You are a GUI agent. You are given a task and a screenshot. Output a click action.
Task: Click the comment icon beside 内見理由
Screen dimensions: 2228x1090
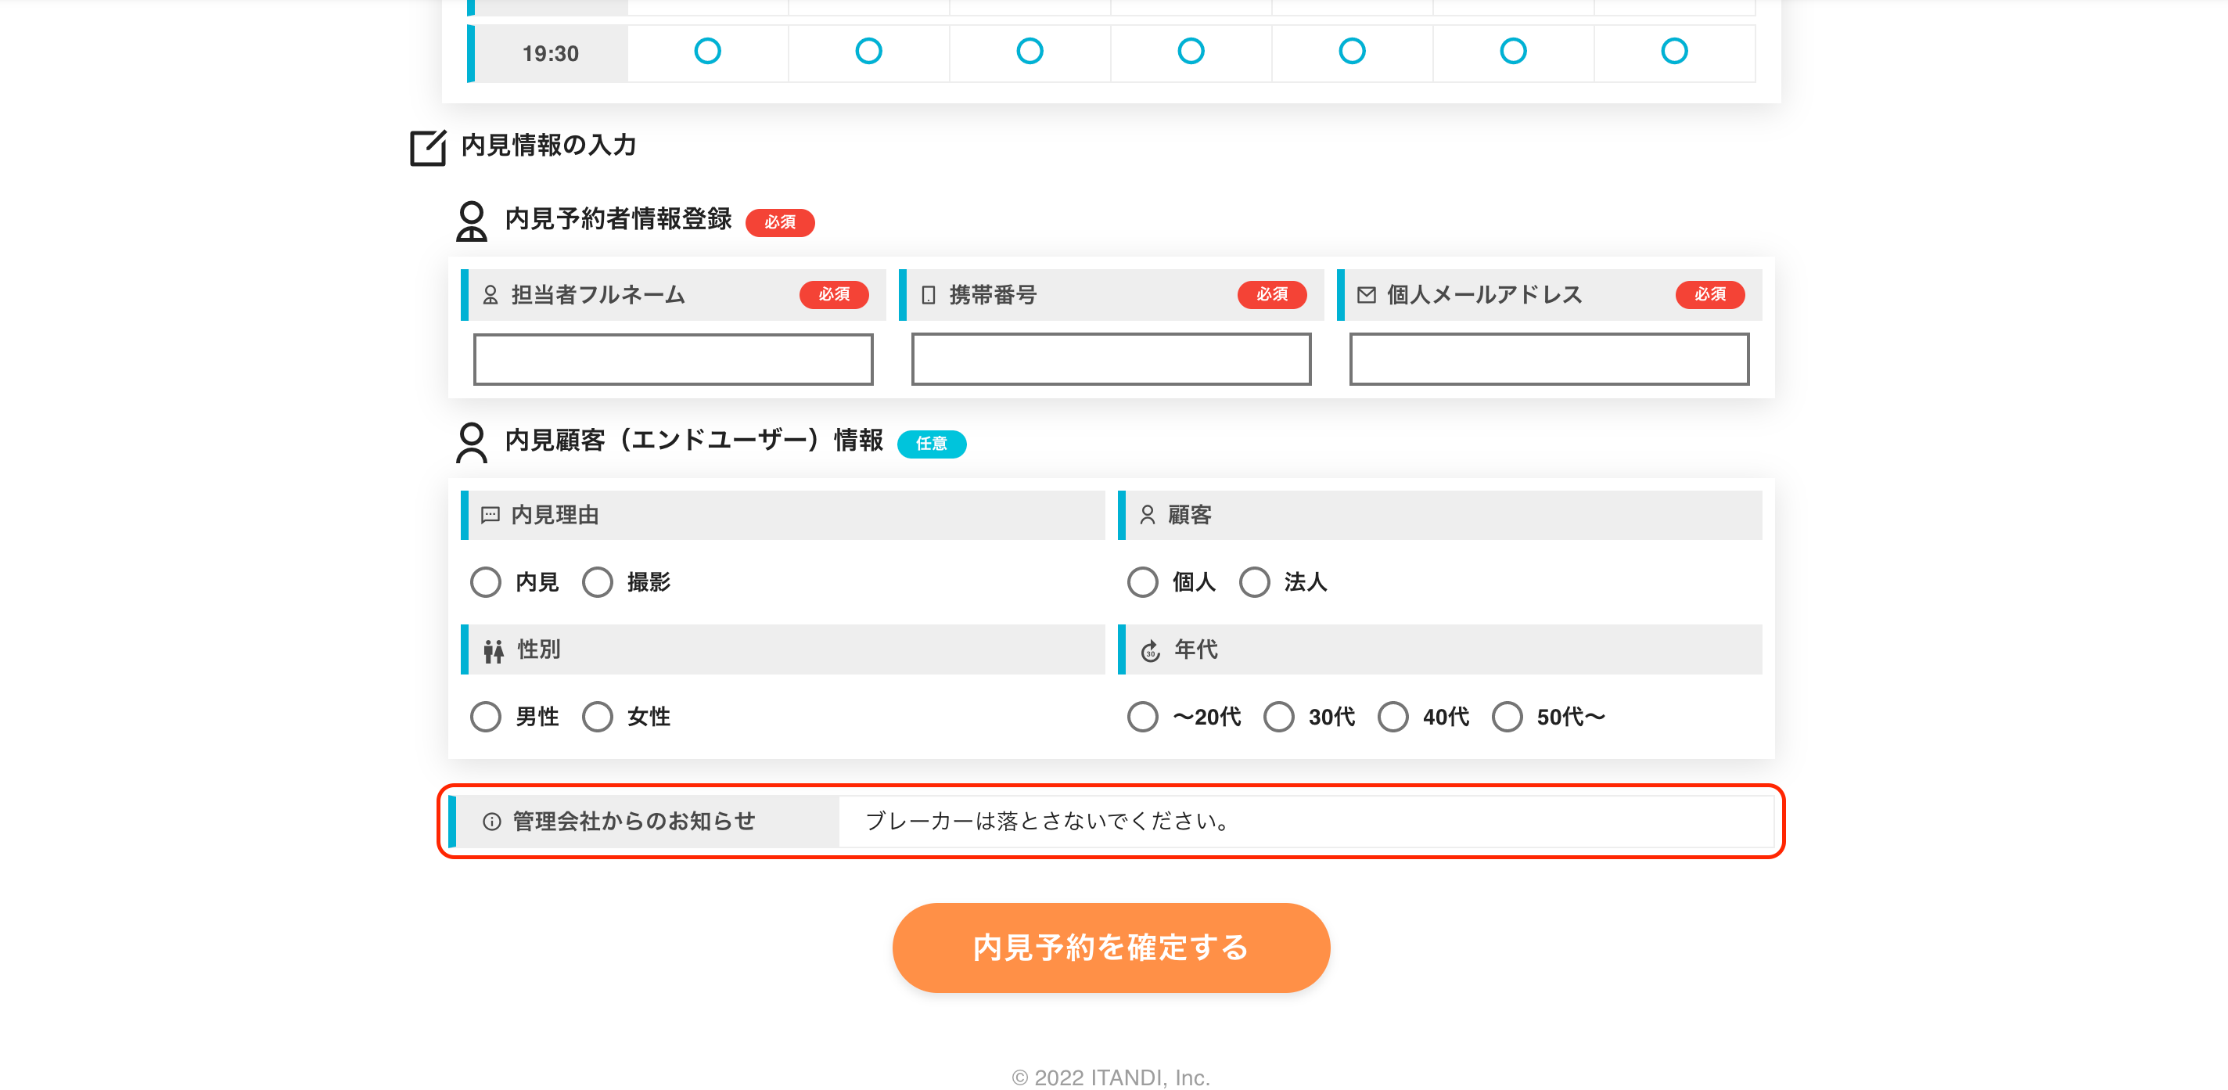click(x=491, y=515)
